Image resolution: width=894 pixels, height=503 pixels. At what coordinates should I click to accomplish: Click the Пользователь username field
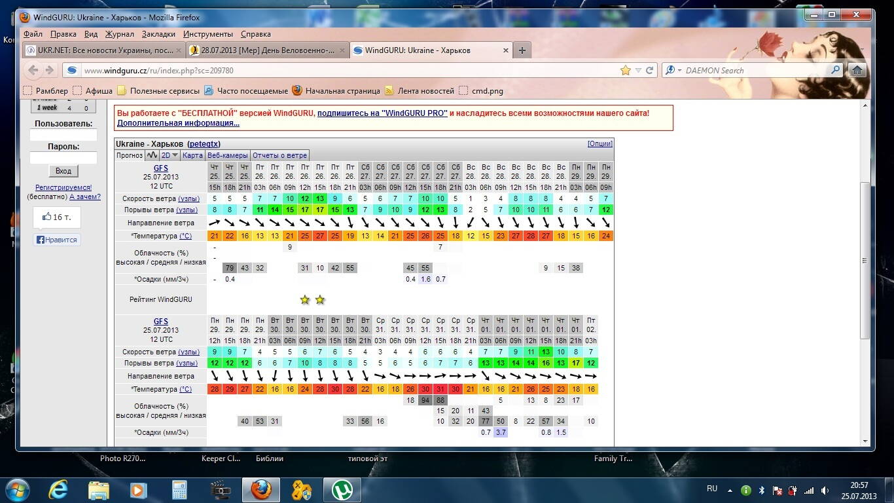[63, 135]
